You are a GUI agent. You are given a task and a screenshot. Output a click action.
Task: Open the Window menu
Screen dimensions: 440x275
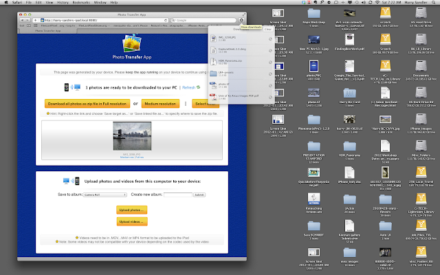(x=100, y=2)
